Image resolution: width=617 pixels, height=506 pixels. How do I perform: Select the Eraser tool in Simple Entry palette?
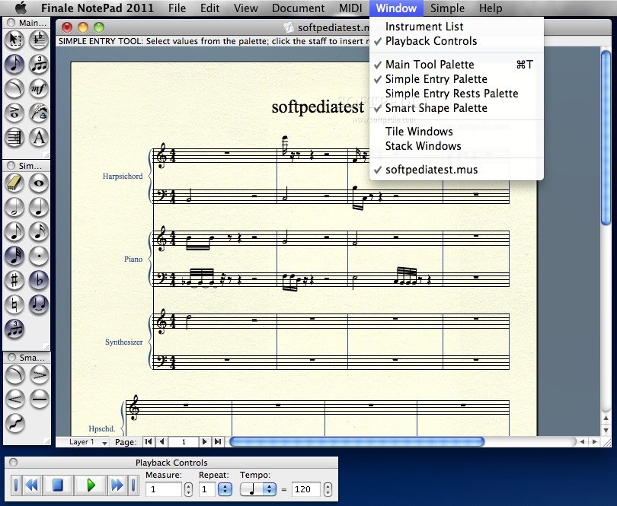(x=14, y=183)
